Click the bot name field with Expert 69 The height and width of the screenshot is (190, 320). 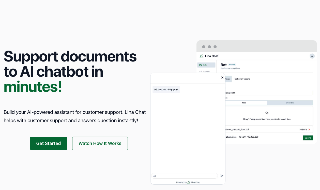[269, 93]
